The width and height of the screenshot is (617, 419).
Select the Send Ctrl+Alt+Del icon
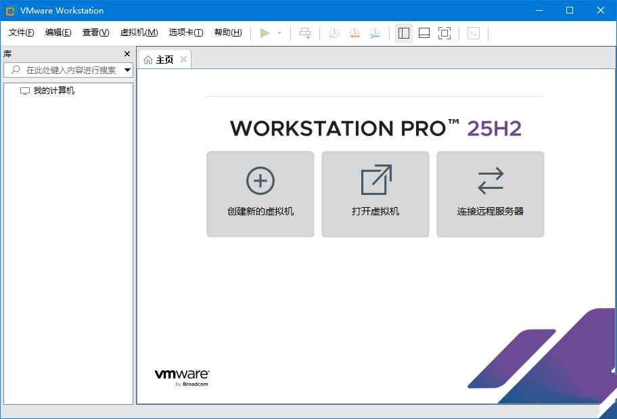pyautogui.click(x=305, y=32)
